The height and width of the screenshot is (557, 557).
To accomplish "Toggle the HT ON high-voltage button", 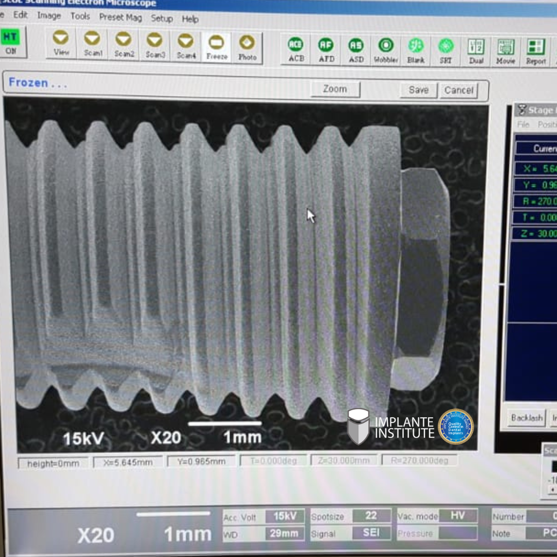I will click(x=10, y=42).
